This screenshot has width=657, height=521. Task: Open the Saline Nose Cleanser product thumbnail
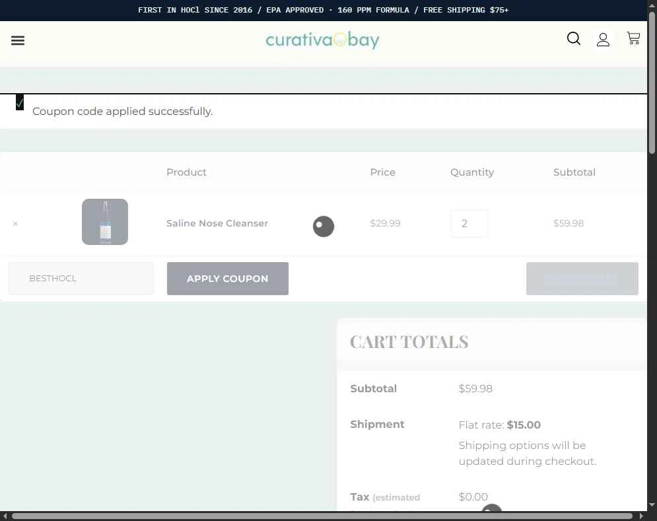click(x=105, y=222)
